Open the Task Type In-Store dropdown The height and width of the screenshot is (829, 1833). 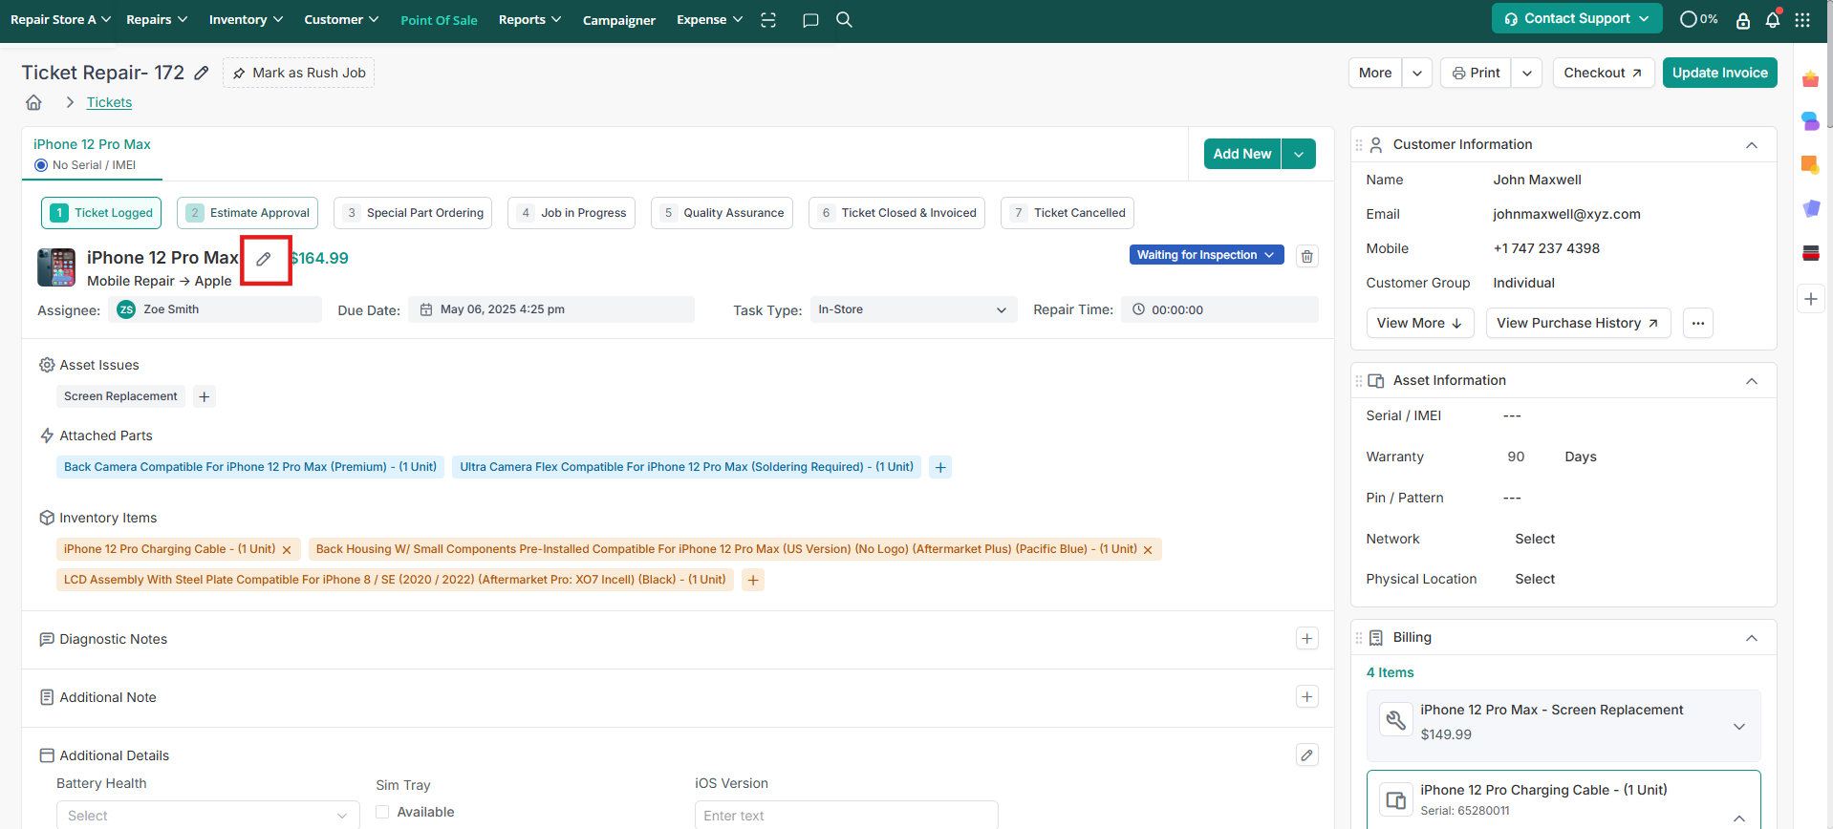pos(913,309)
